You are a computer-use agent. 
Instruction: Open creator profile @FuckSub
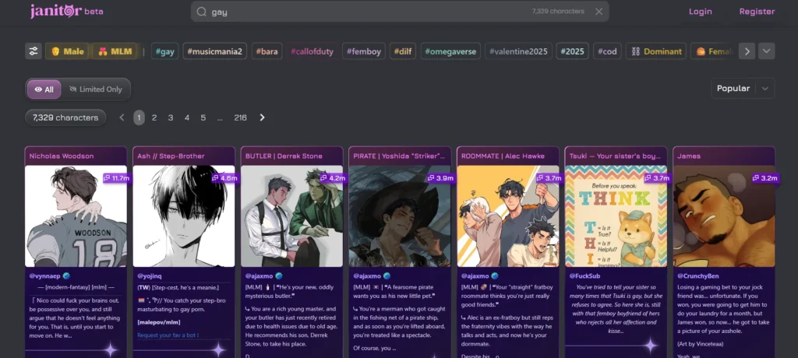[584, 276]
